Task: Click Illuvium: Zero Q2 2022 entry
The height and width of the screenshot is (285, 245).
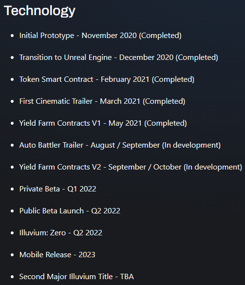Action: pyautogui.click(x=61, y=233)
